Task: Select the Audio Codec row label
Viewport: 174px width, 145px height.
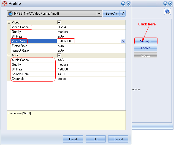Action: (20, 60)
